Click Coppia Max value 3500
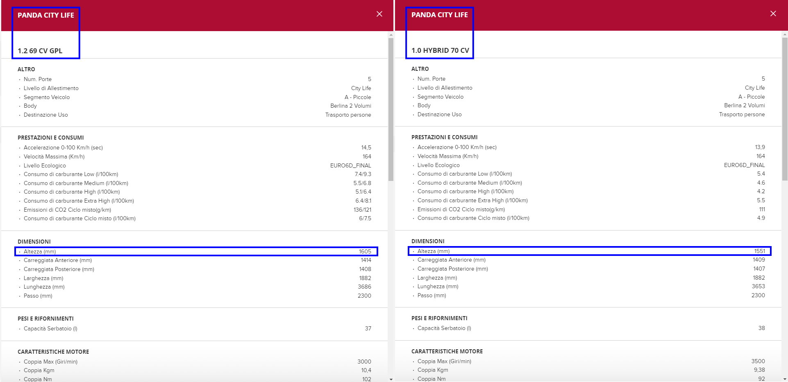 (x=758, y=361)
